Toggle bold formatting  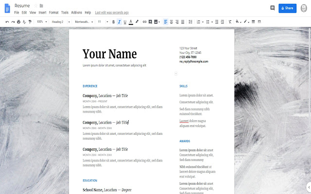pos(113,22)
